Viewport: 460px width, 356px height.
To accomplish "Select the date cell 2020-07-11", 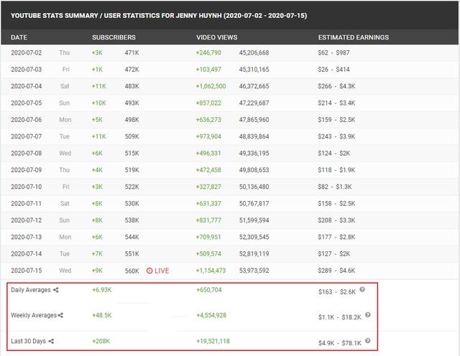I will pyautogui.click(x=27, y=204).
